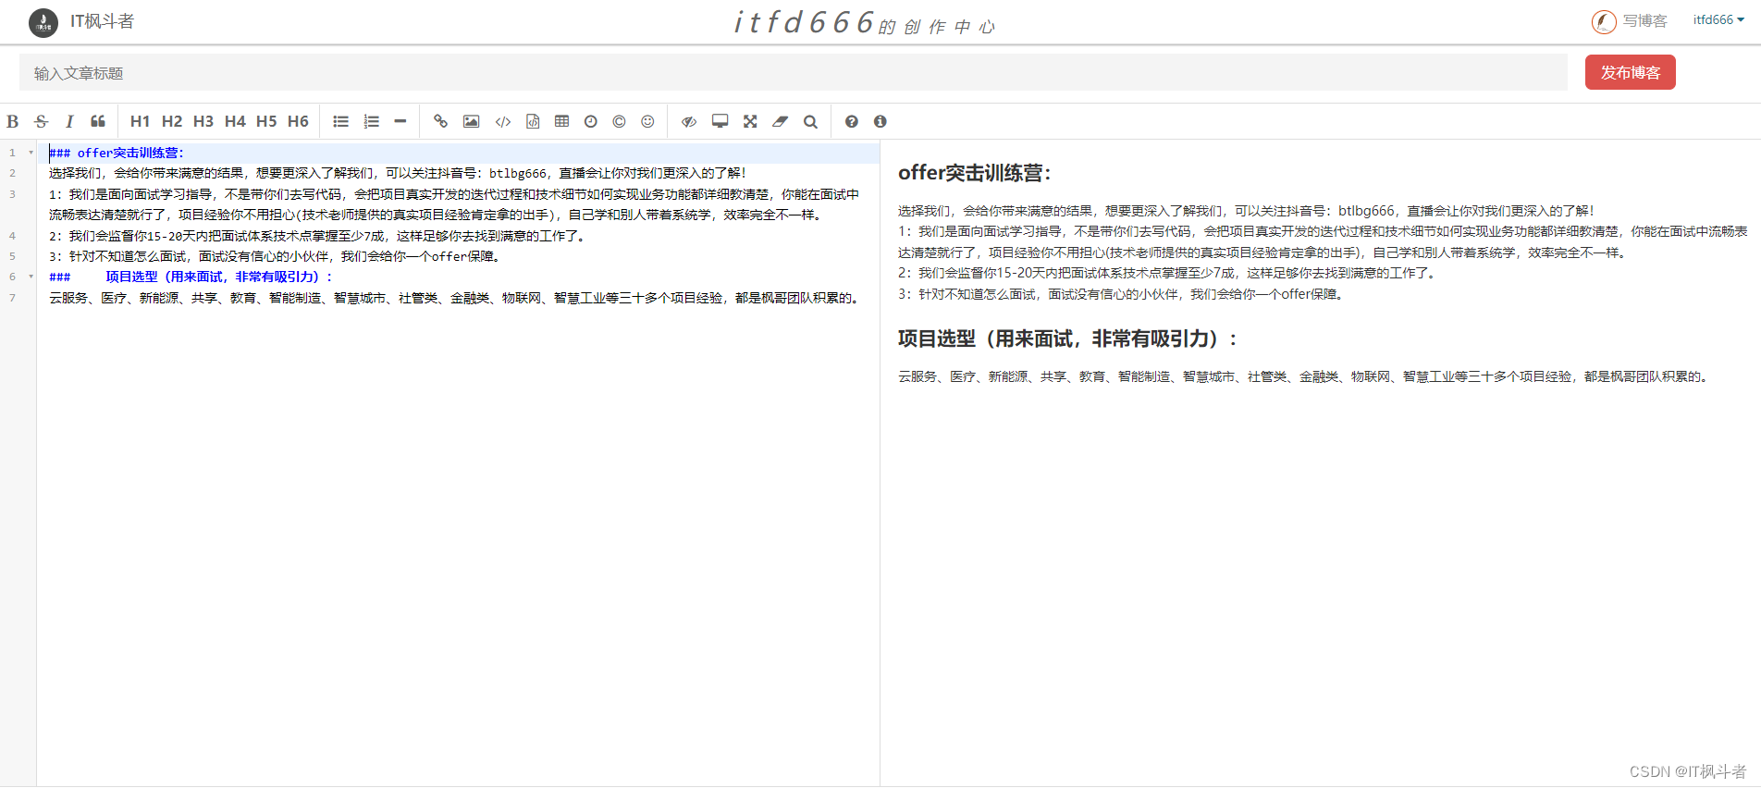1761x788 pixels.
Task: Click the 发布博客 publish button
Action: pos(1631,72)
